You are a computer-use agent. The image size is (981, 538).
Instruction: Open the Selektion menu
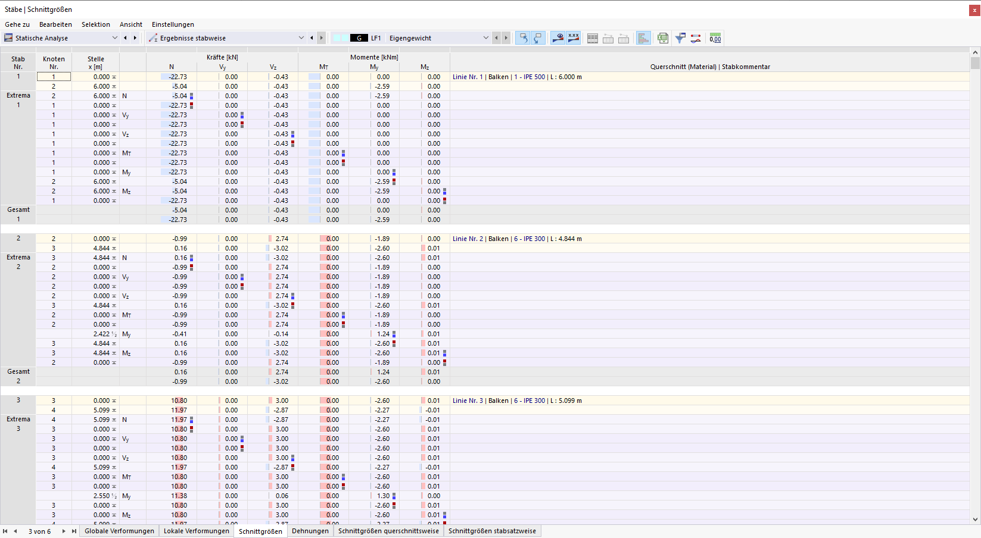[x=96, y=24]
